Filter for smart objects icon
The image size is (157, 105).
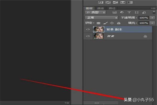tap(144, 12)
